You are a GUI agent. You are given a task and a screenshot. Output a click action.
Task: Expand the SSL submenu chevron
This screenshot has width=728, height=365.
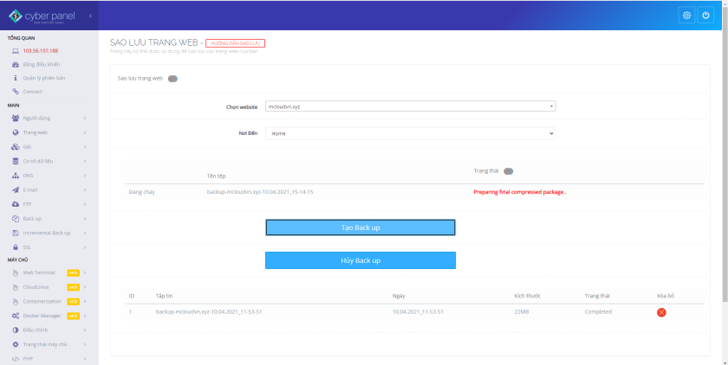point(85,247)
